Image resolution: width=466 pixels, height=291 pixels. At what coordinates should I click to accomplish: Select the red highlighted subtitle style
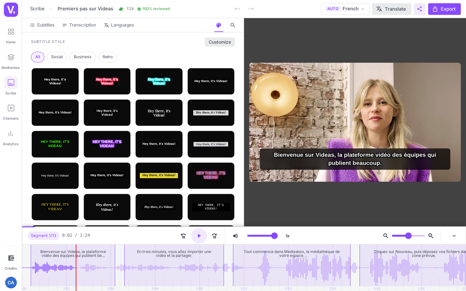107,81
